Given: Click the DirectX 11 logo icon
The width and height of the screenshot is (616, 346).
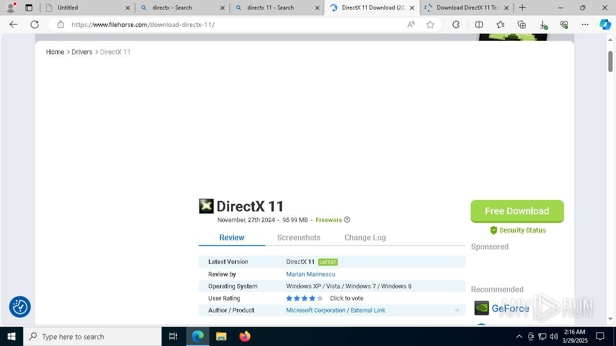Looking at the screenshot, I should coord(206,206).
